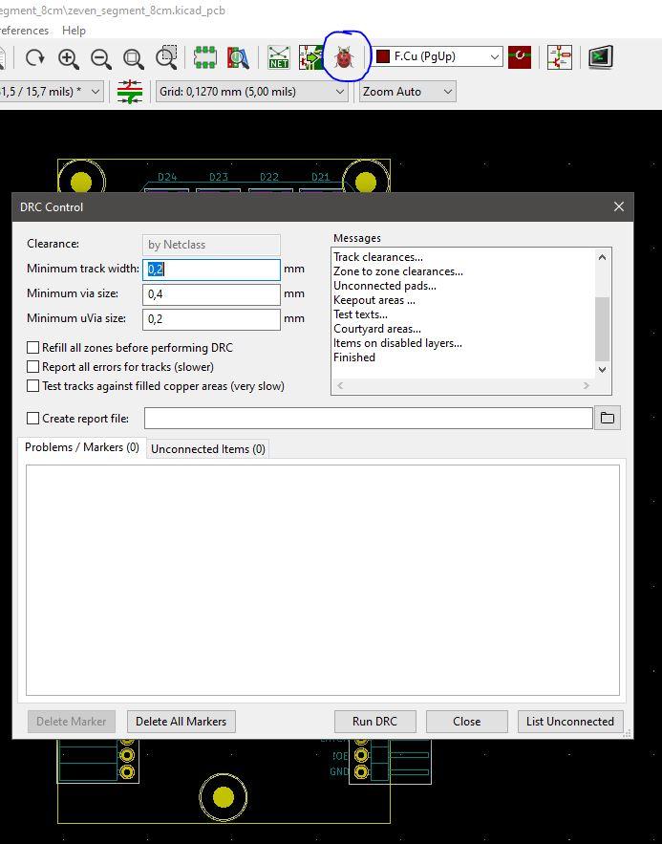Click the report file path text field

pos(369,419)
